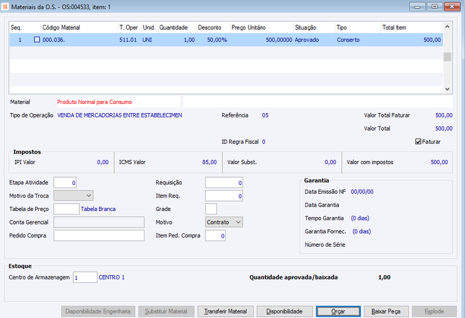This screenshot has width=465, height=318.
Task: Focus the Etapa Atividade input field
Action: [65, 183]
